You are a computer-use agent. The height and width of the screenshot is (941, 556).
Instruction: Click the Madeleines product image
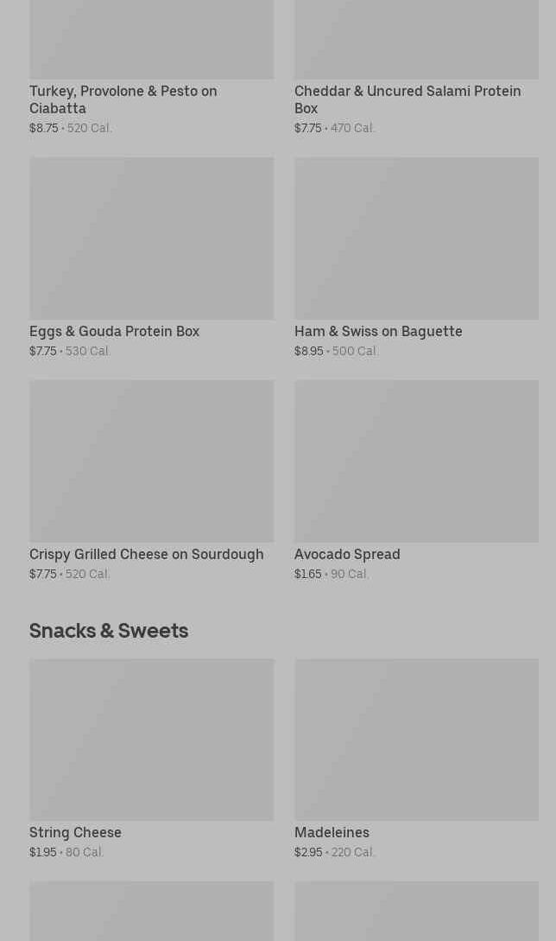tap(416, 740)
